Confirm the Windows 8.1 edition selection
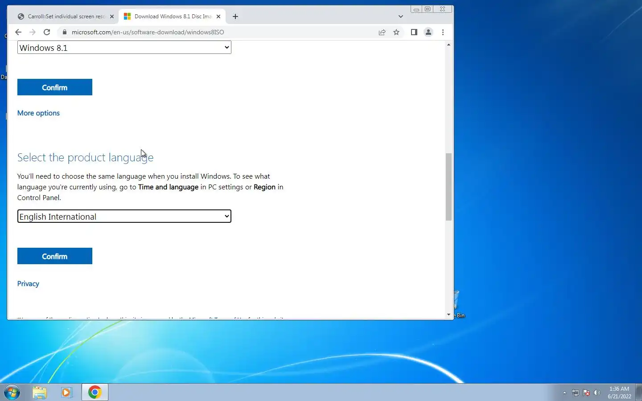Image resolution: width=642 pixels, height=401 pixels. (x=55, y=87)
